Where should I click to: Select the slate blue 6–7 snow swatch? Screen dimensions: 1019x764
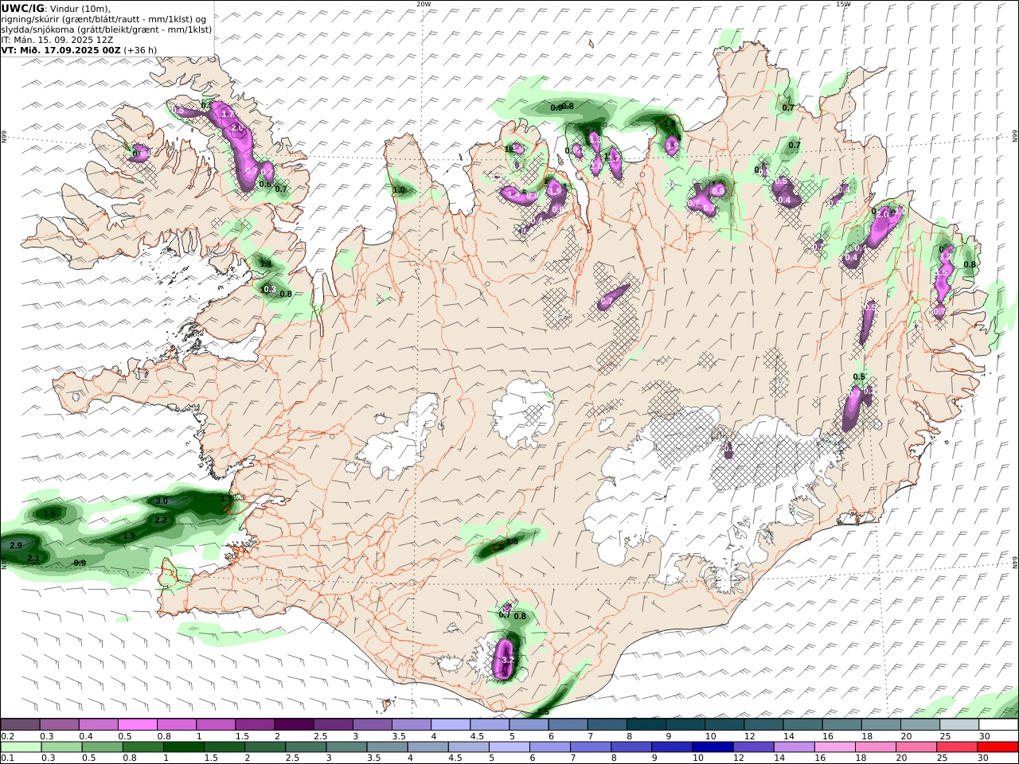click(x=568, y=724)
